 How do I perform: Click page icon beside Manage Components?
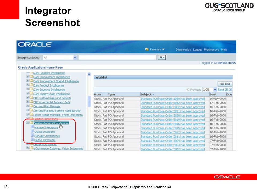point(32,135)
